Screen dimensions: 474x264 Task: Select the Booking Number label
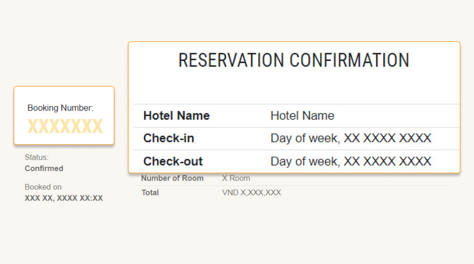(x=60, y=108)
